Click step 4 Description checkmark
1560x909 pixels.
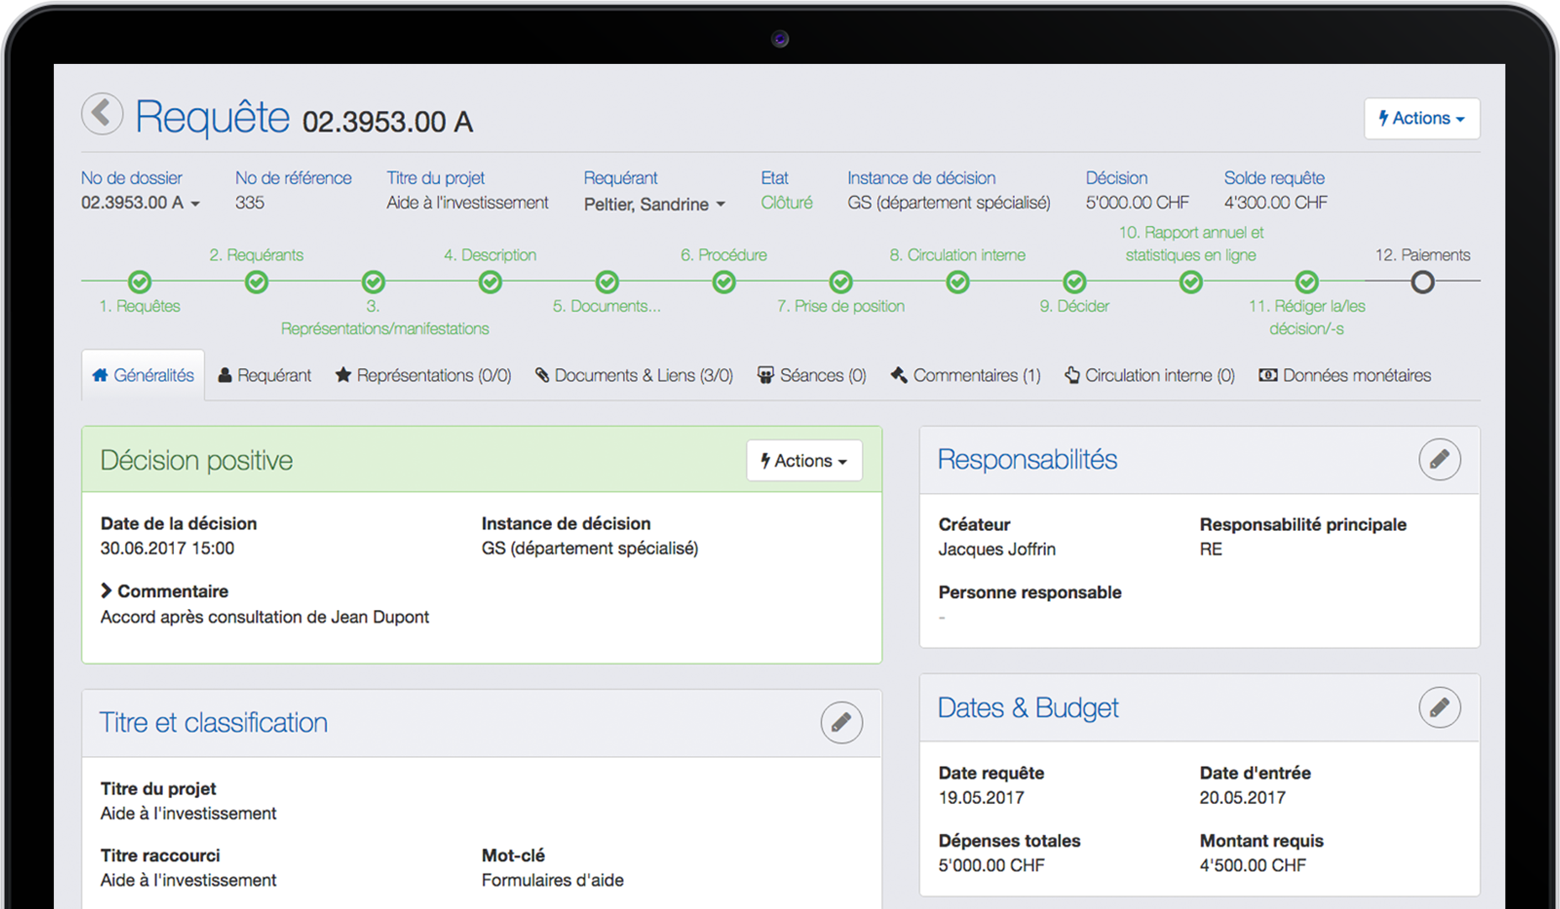490,281
